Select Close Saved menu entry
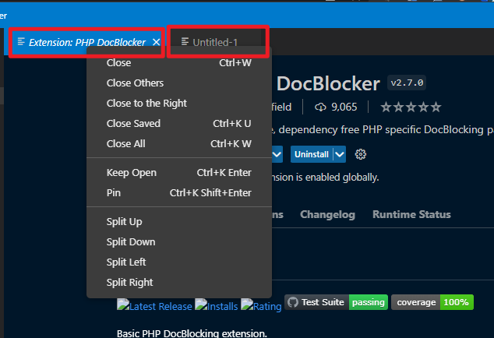The width and height of the screenshot is (494, 338). click(x=179, y=124)
